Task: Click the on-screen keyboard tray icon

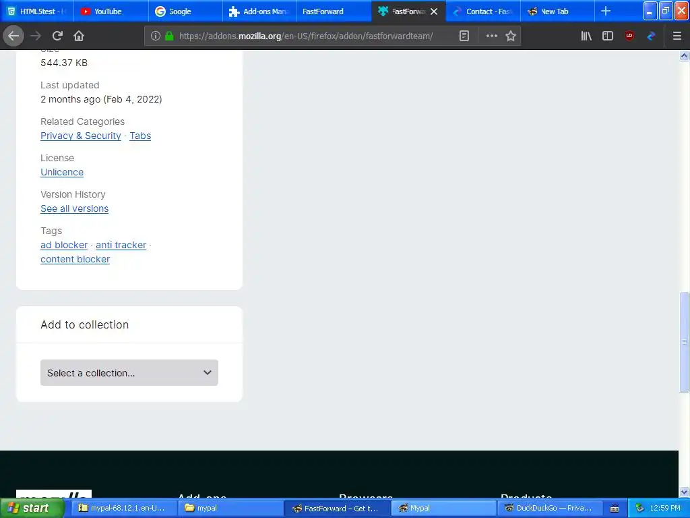Action: point(615,509)
